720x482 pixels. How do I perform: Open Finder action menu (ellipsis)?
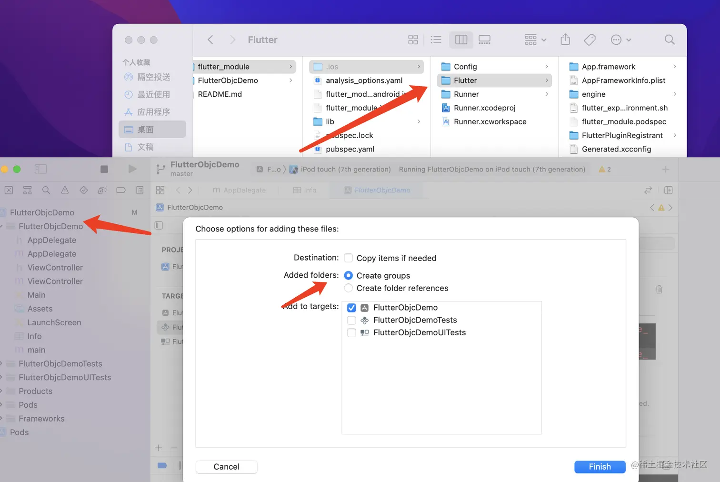(x=621, y=40)
